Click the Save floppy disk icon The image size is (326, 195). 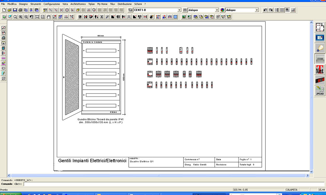15,10
